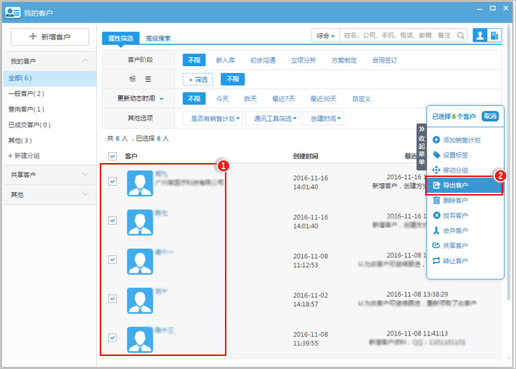
Task: Click the 合并客户 merge icon
Action: [436, 231]
